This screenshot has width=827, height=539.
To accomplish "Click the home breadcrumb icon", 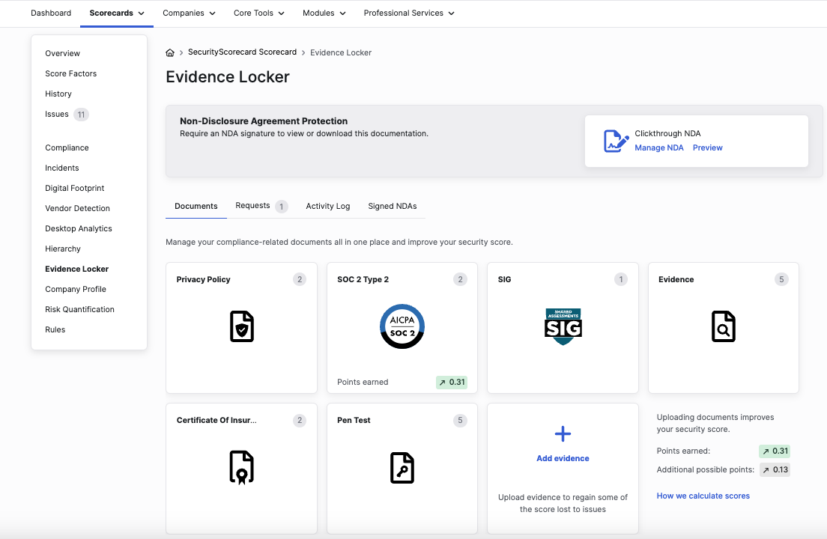I will point(170,52).
